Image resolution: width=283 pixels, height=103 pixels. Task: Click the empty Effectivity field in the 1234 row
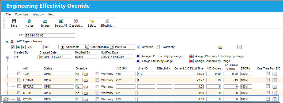[x=164, y=74]
